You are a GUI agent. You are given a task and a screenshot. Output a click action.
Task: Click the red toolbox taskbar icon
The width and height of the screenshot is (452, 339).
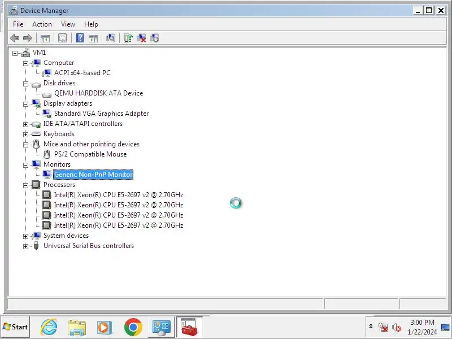point(189,327)
